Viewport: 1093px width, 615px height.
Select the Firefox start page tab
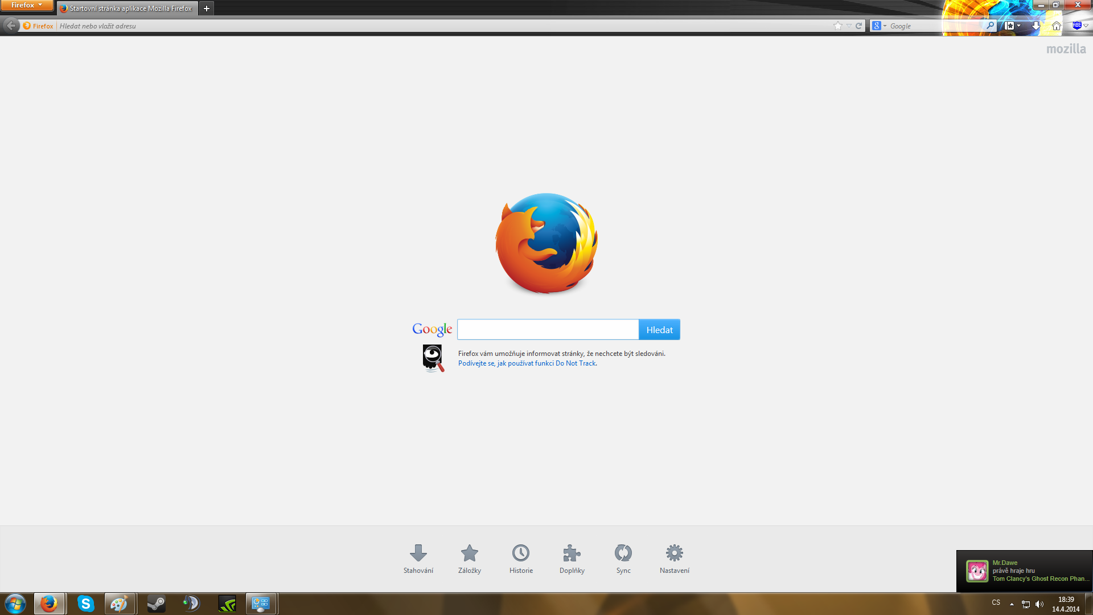click(x=128, y=9)
